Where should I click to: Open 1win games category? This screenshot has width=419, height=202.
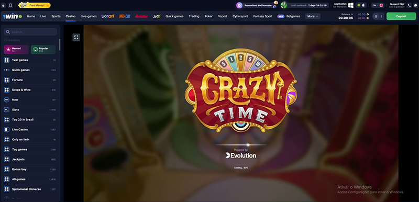point(30,60)
